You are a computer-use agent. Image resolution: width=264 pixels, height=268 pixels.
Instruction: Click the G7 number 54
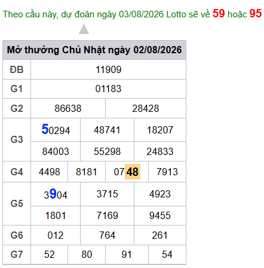click(x=167, y=254)
